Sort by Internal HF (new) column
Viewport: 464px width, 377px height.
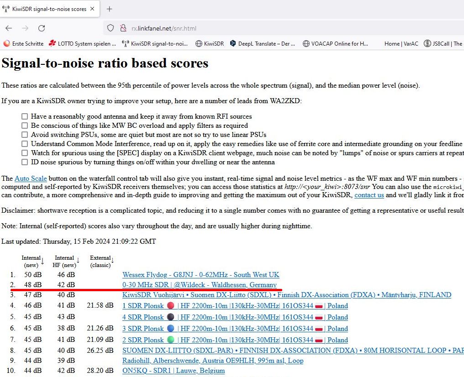point(78,261)
